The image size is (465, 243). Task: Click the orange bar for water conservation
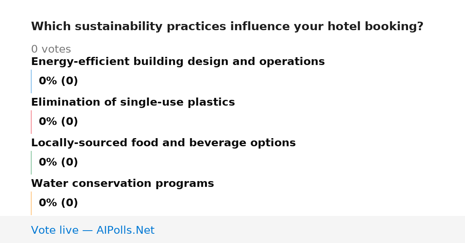click(31, 203)
